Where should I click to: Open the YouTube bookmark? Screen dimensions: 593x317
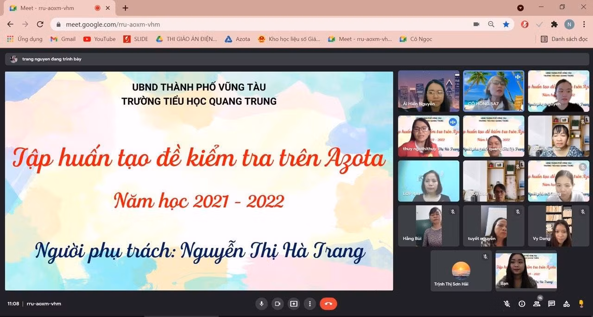click(100, 39)
